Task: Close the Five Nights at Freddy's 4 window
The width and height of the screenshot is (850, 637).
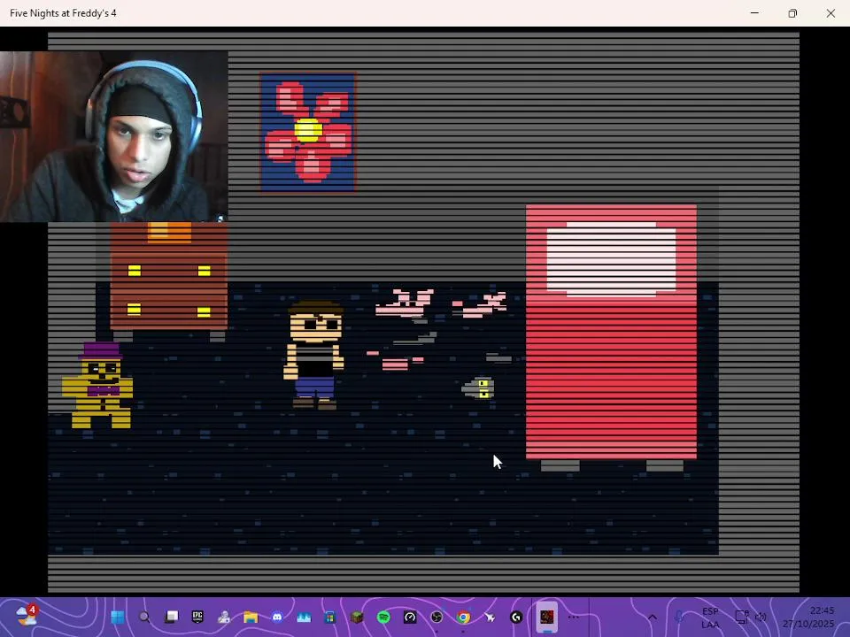Action: click(831, 13)
